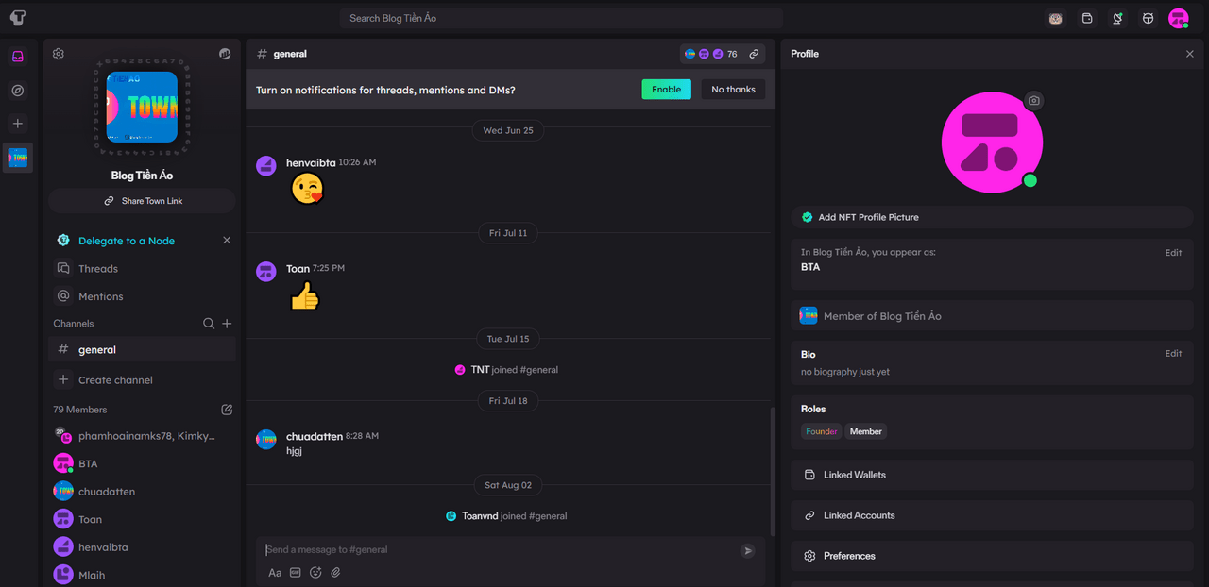The height and width of the screenshot is (587, 1209).
Task: Expand the Linked Wallets section
Action: click(x=992, y=475)
